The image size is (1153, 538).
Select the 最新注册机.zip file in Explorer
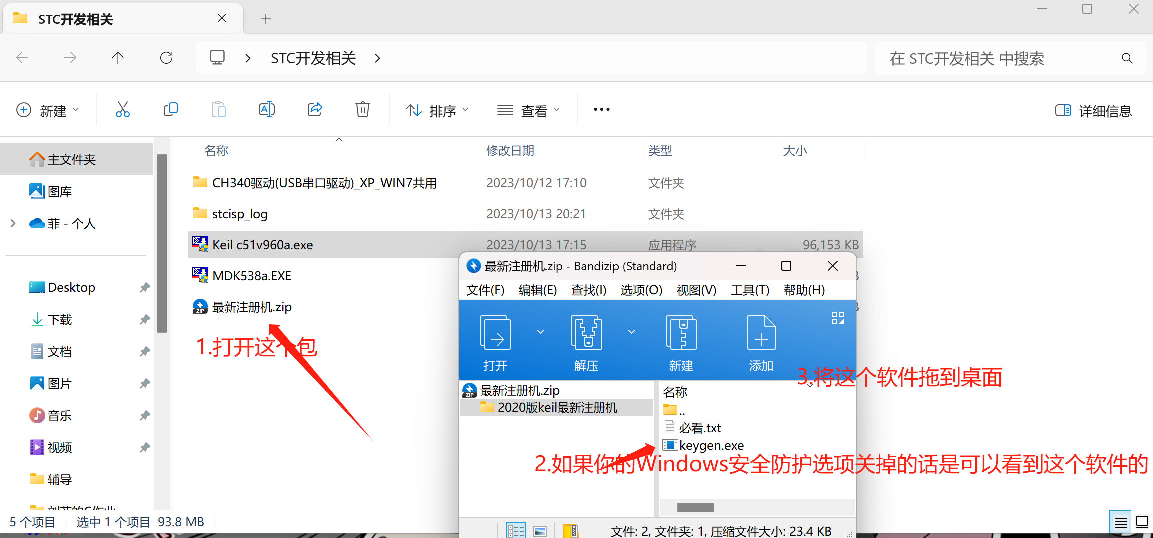(251, 307)
